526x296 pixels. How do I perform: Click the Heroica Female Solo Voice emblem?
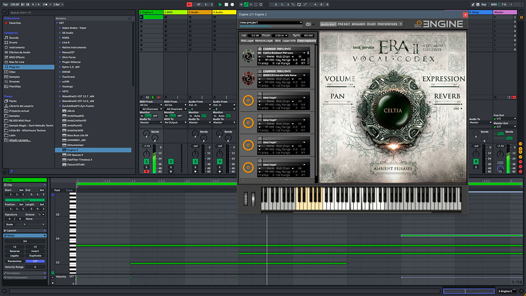[248, 78]
